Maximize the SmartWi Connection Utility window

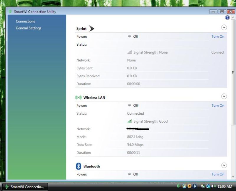(222, 11)
